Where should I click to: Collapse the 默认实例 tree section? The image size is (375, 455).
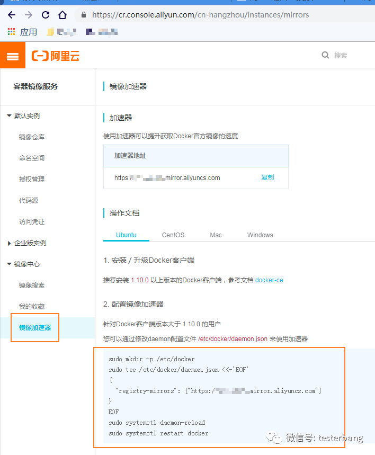tap(9, 116)
